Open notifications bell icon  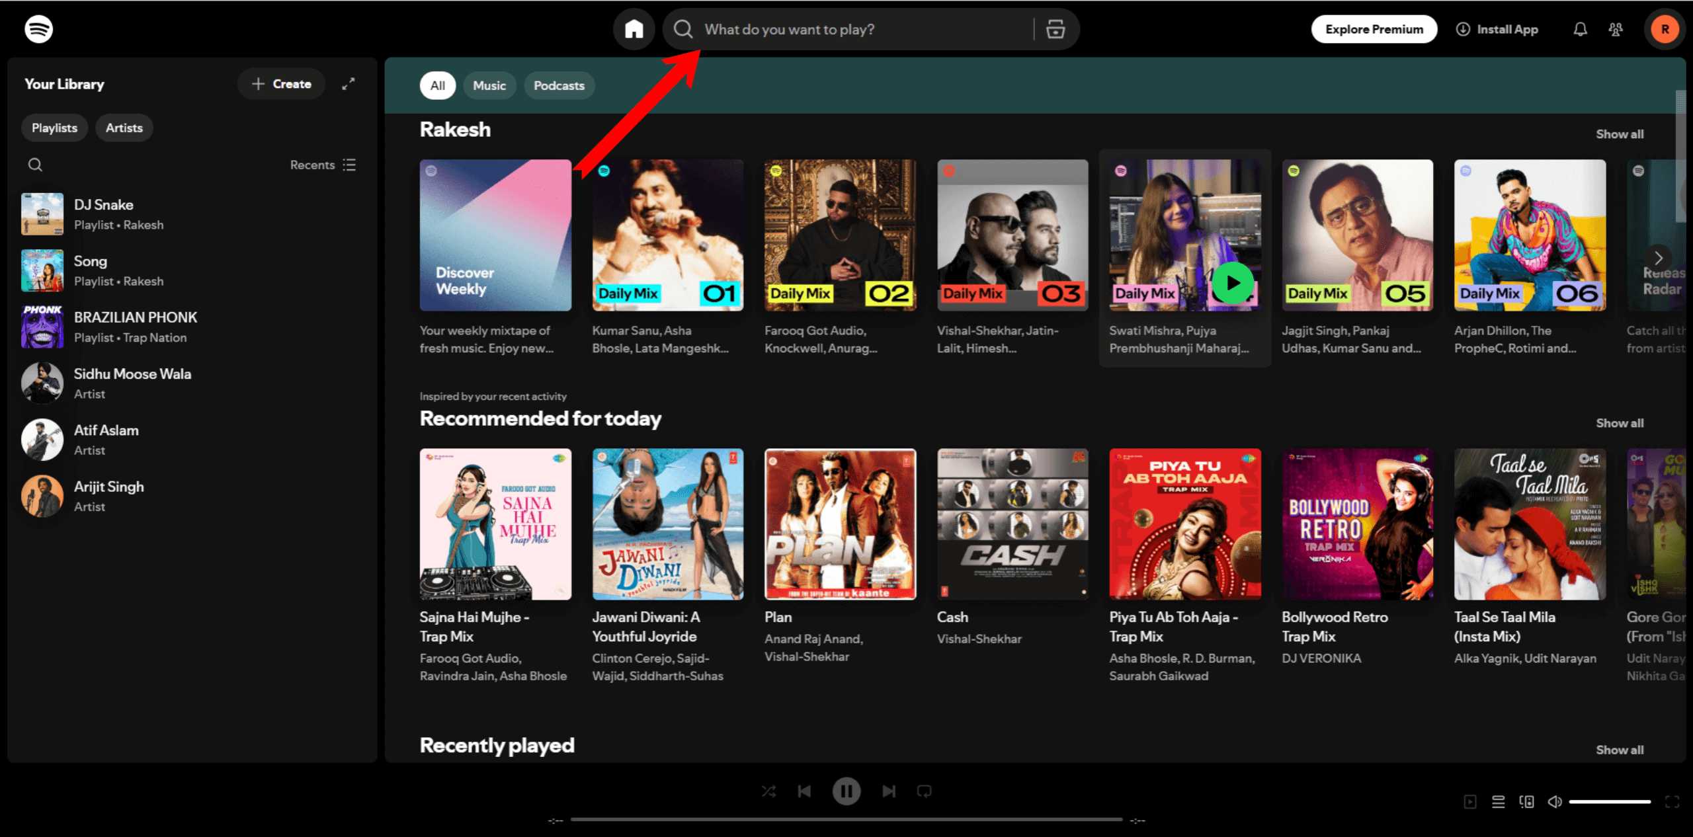pyautogui.click(x=1580, y=29)
